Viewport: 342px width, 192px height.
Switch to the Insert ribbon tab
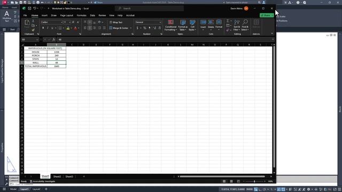[44, 15]
